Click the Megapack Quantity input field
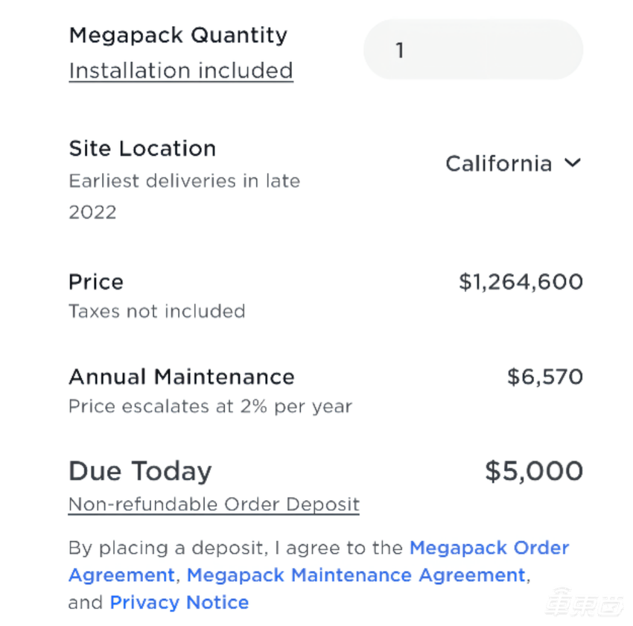The width and height of the screenshot is (633, 626). [473, 50]
